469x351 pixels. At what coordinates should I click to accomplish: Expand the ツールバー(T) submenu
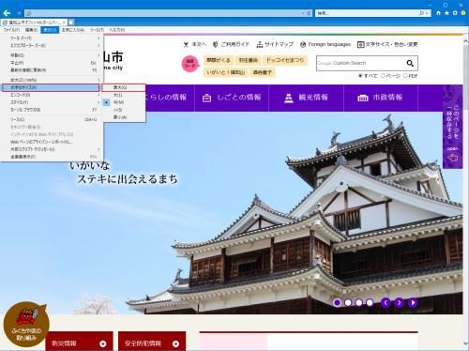coord(51,38)
